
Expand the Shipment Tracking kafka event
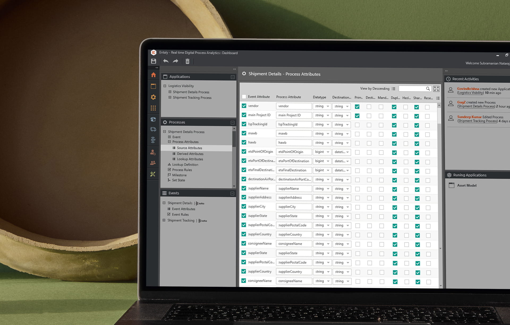[164, 220]
